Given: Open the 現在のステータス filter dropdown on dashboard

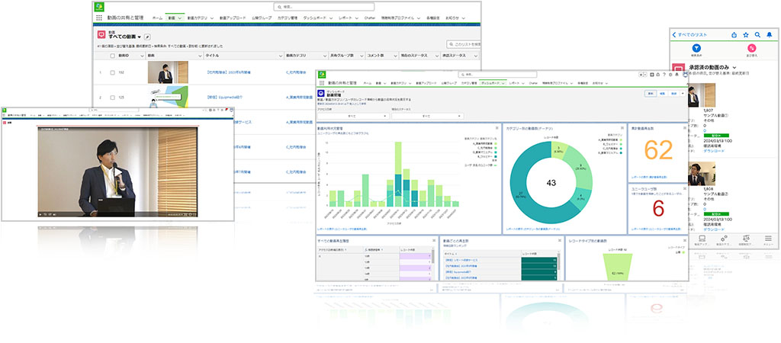Looking at the screenshot, I should click(x=427, y=116).
